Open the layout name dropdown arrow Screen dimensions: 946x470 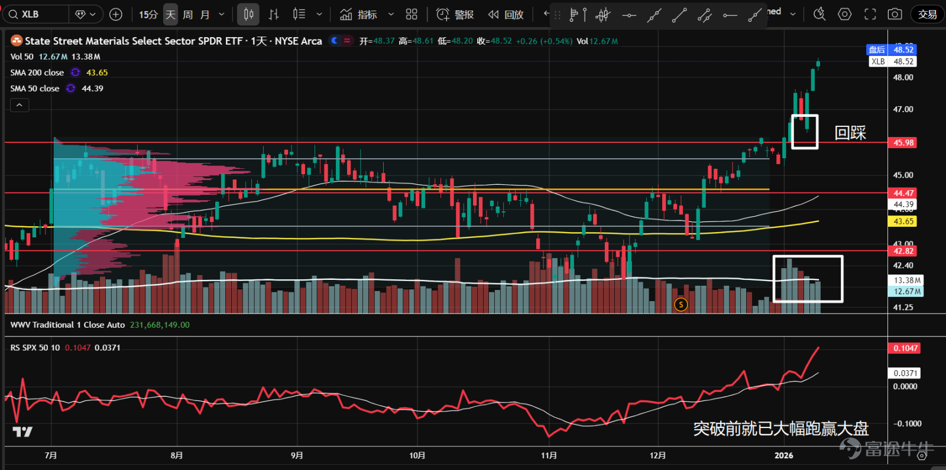coord(793,14)
